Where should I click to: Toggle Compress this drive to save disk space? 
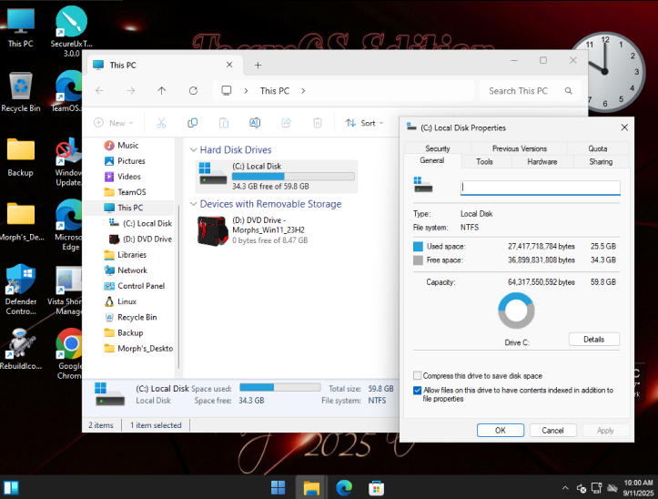click(417, 375)
